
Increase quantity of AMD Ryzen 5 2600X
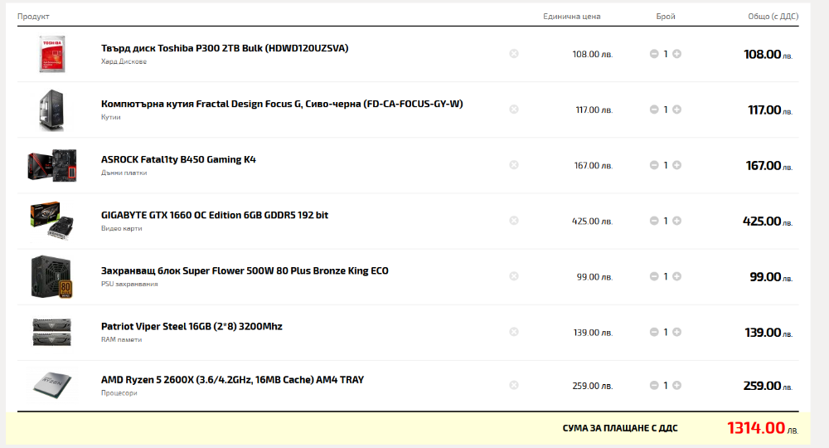pyautogui.click(x=676, y=385)
